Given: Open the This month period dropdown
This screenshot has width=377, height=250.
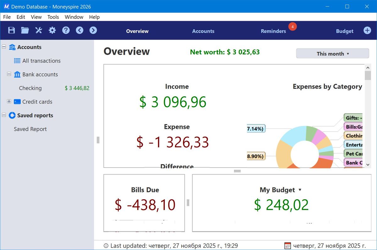Looking at the screenshot, I should [x=332, y=53].
